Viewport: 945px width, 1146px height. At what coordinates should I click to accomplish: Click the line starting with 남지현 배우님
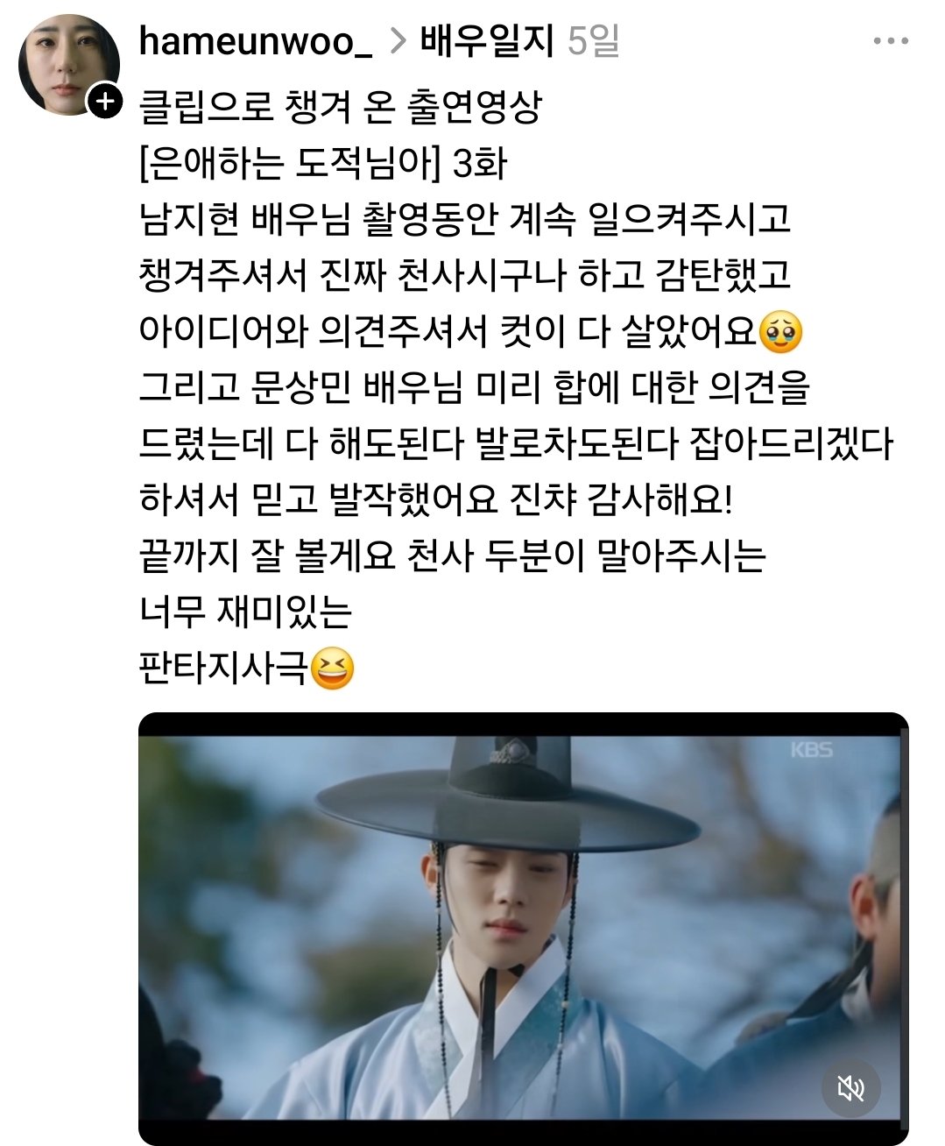pyautogui.click(x=464, y=220)
